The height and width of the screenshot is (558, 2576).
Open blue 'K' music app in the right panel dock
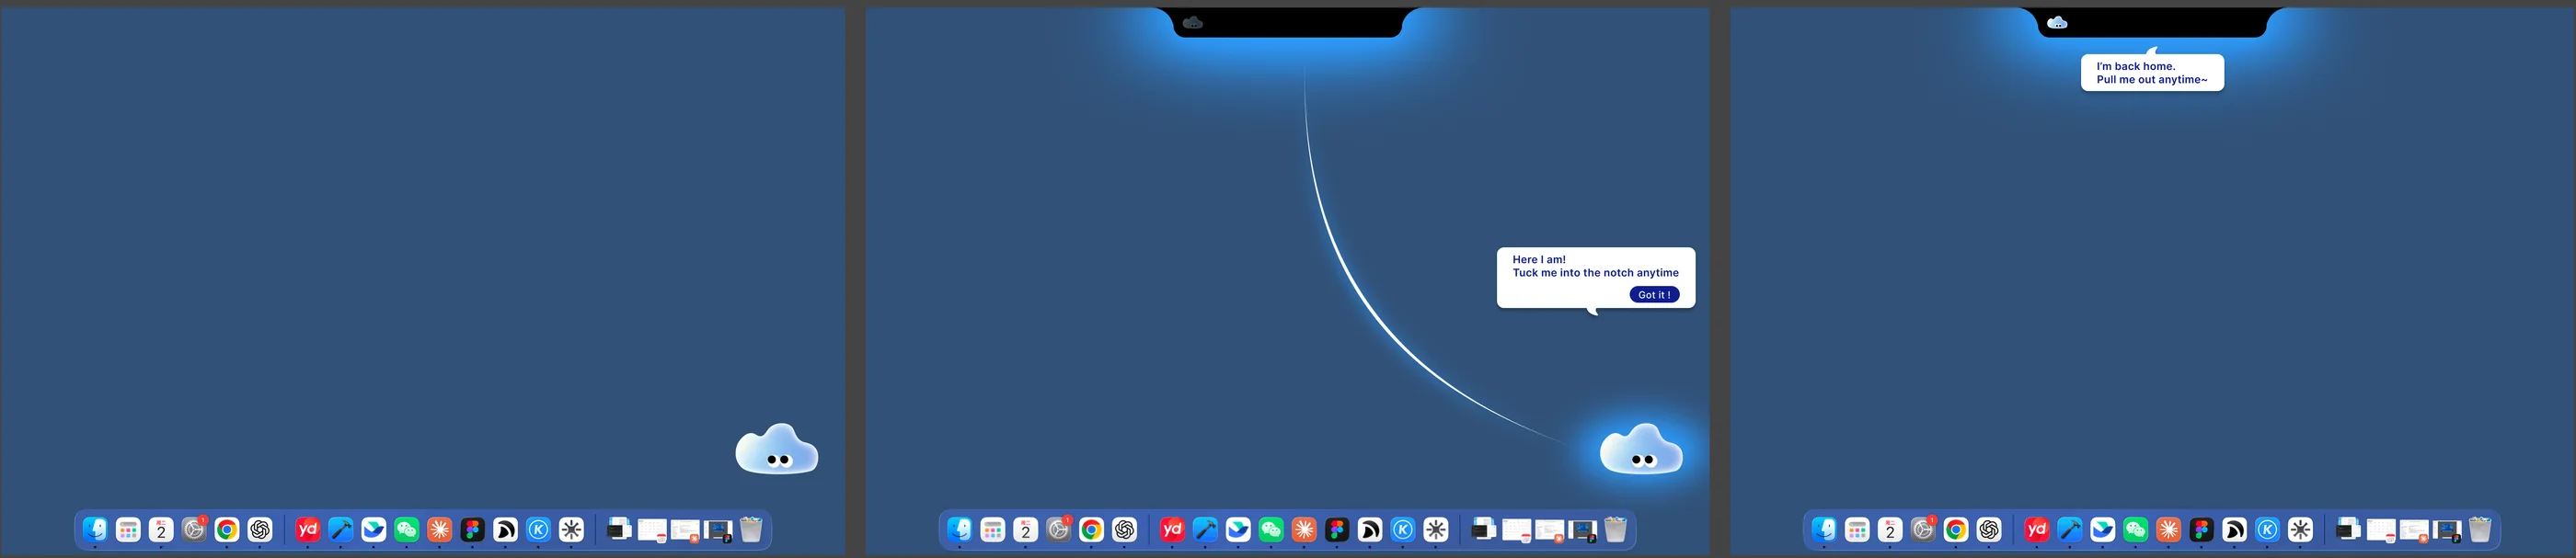[2268, 529]
